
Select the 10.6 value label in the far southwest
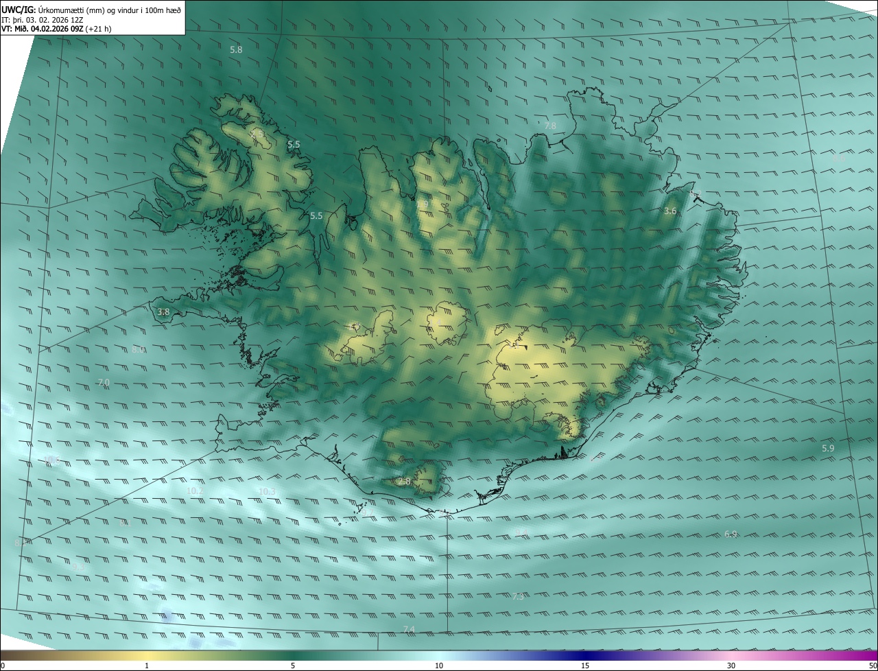coord(51,460)
